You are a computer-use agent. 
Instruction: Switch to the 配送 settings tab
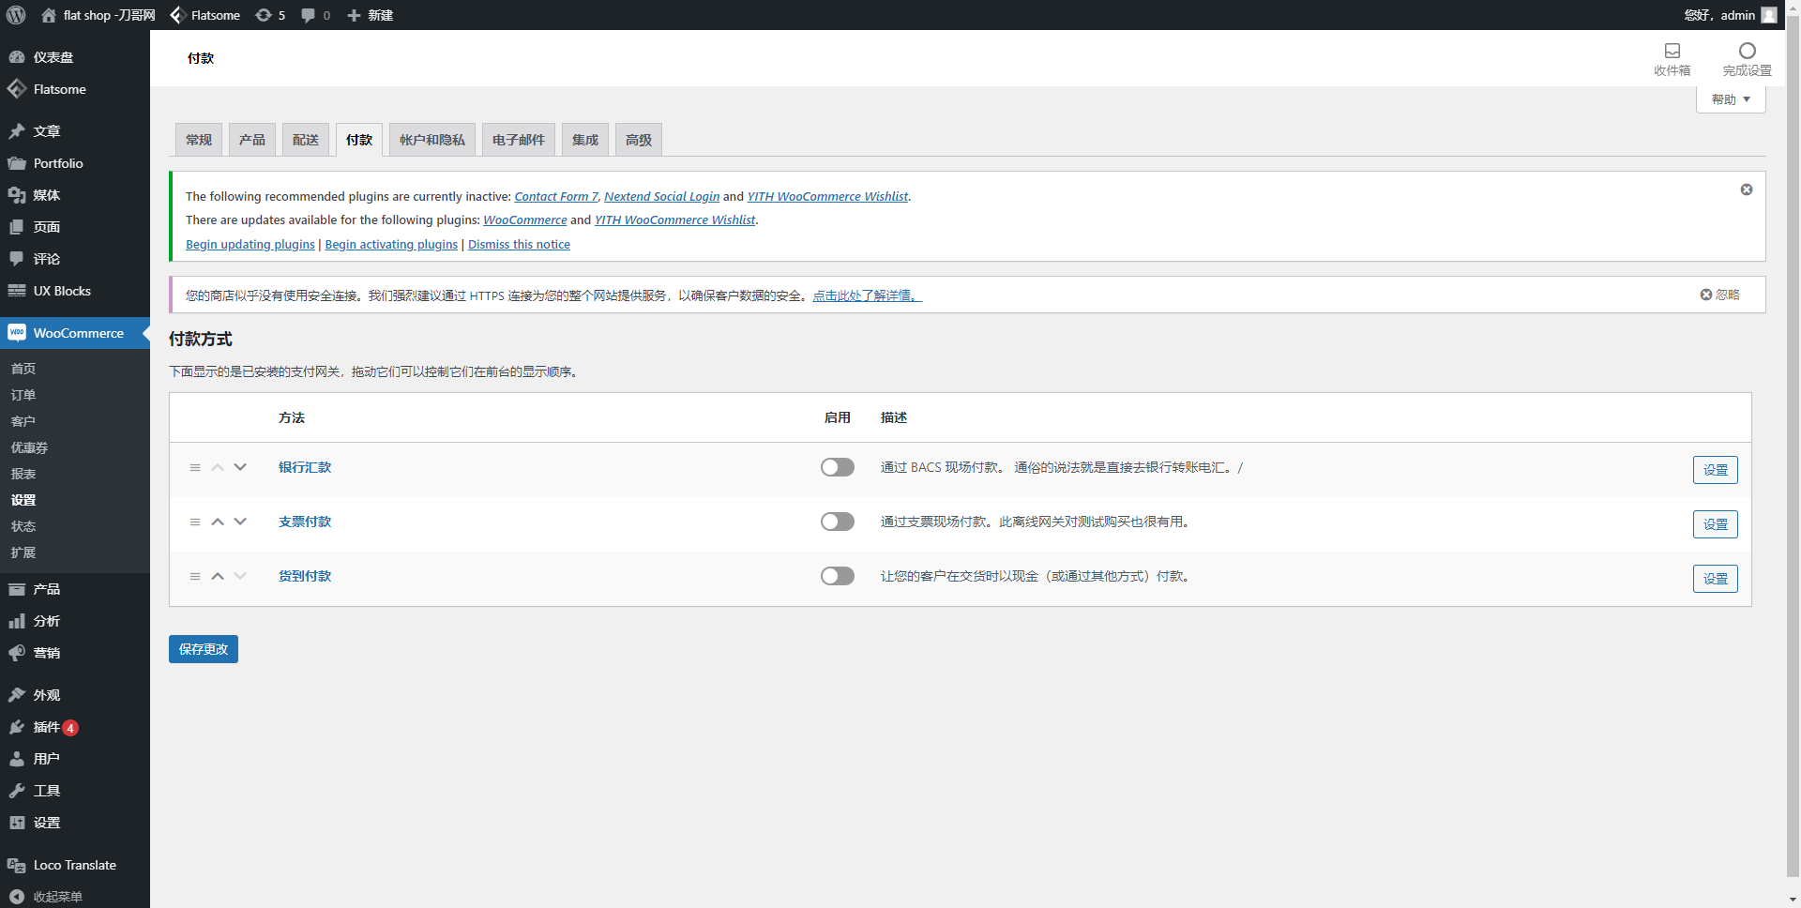[305, 139]
